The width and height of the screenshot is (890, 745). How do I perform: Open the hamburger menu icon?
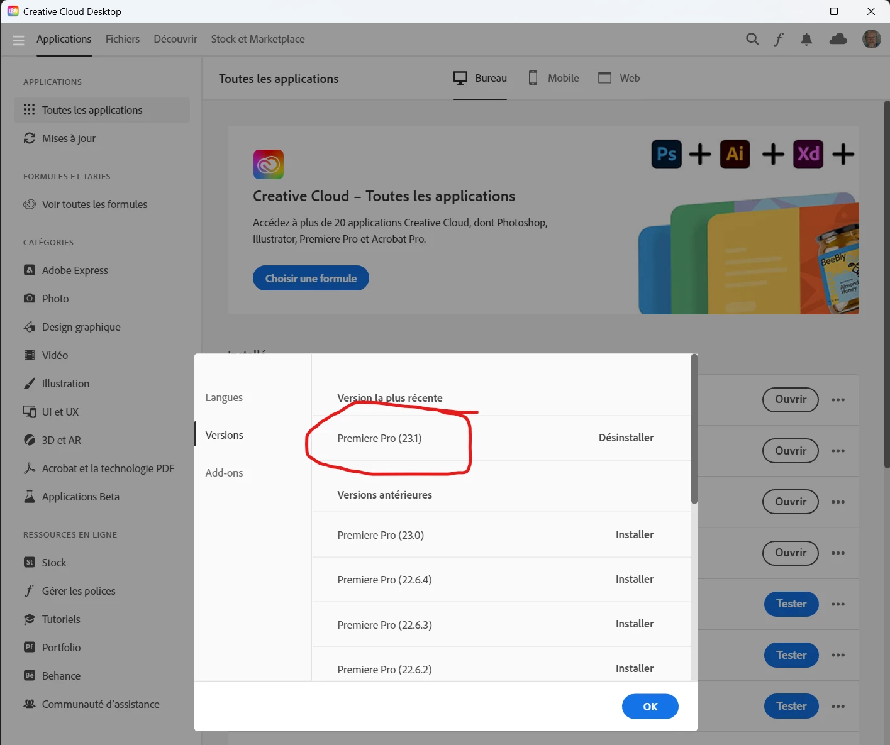click(x=18, y=40)
